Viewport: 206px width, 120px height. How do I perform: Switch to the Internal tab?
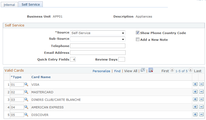pos(9,5)
